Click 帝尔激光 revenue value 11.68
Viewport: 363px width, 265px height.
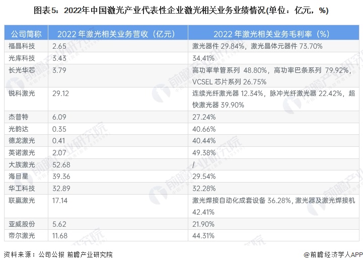click(x=61, y=235)
